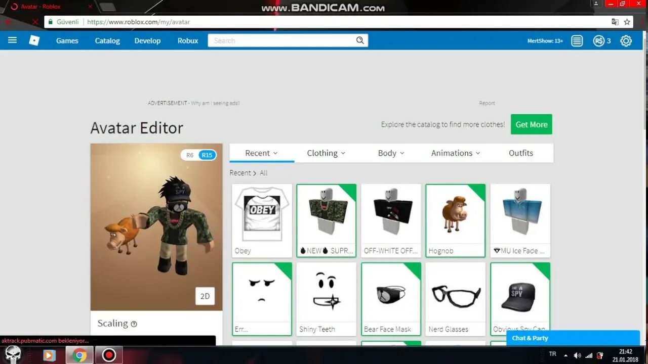Open the Bandicam recorder taskbar icon
The width and height of the screenshot is (648, 364).
point(109,355)
